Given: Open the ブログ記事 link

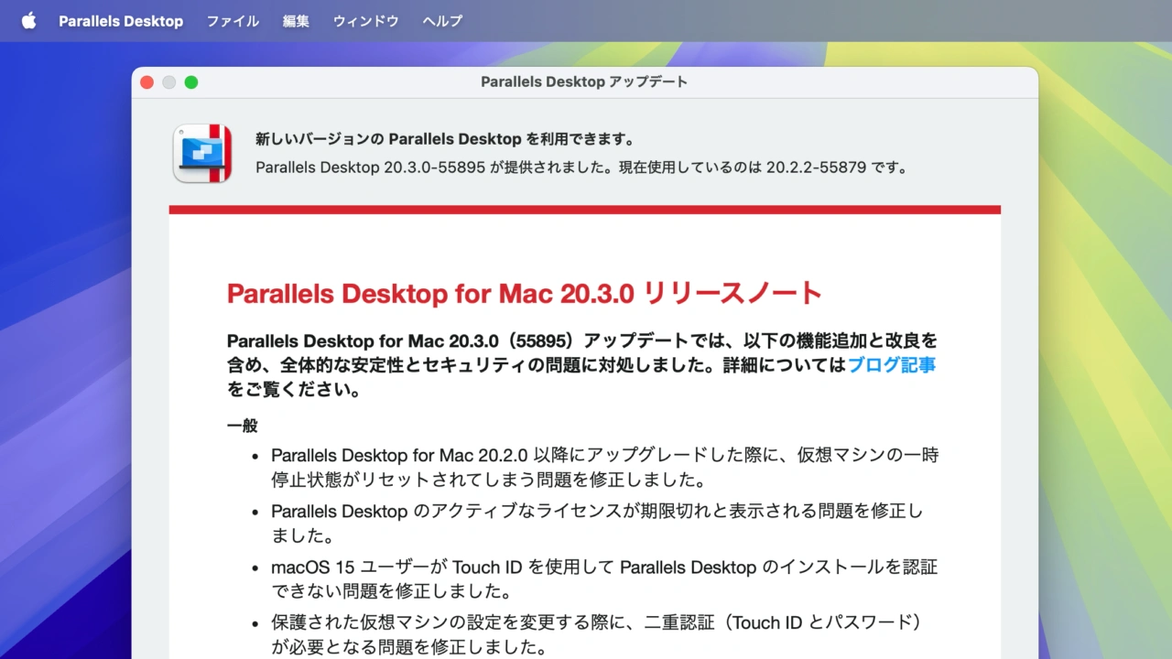Looking at the screenshot, I should (x=891, y=365).
